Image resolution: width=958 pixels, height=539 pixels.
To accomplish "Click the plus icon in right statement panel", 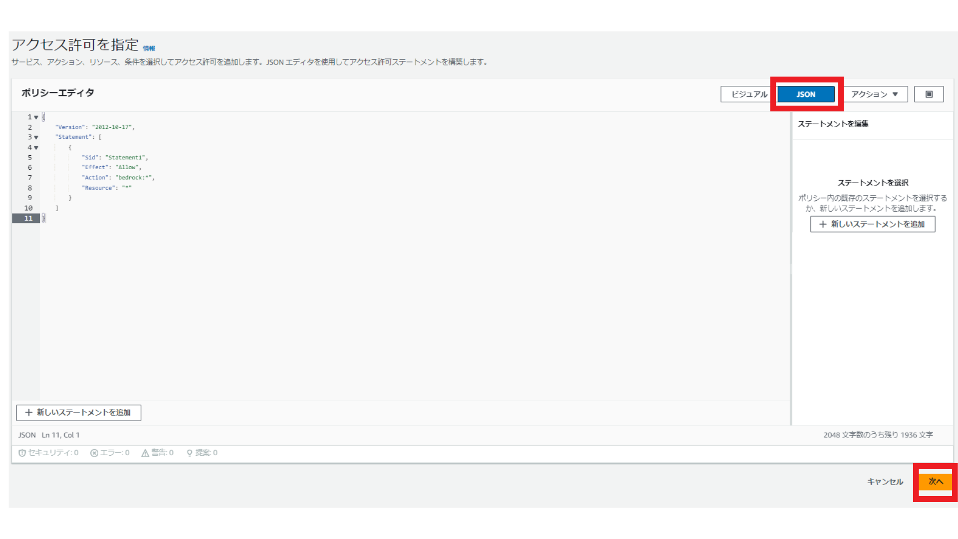I will [x=823, y=224].
